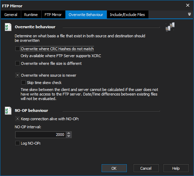Open the Include/Exclude Files tab
The image size is (194, 176).
click(128, 15)
